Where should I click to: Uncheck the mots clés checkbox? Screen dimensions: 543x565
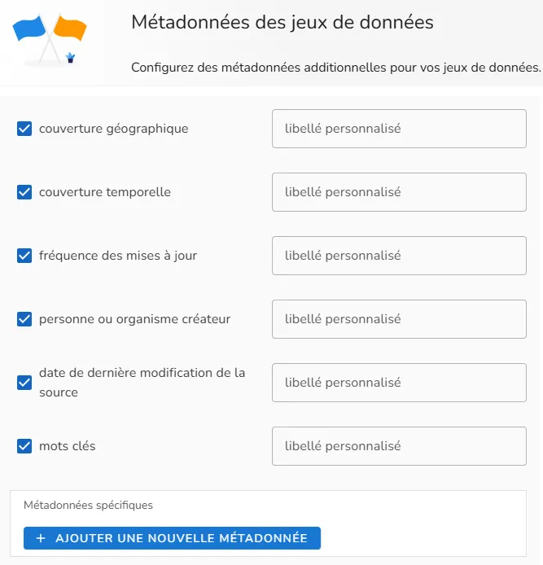(24, 446)
